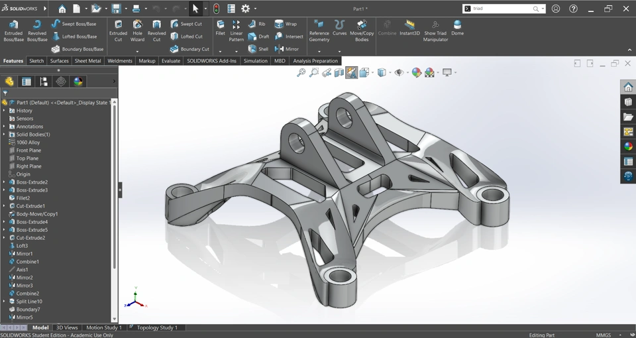The height and width of the screenshot is (338, 636).
Task: Select the Revolved Cut tool
Action: pos(156,31)
